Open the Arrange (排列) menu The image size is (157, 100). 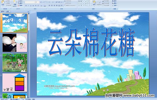(x=94, y=3)
